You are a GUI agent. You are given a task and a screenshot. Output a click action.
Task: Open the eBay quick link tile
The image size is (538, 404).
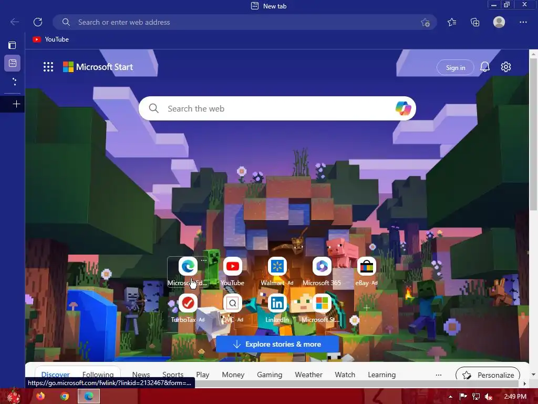(x=366, y=272)
